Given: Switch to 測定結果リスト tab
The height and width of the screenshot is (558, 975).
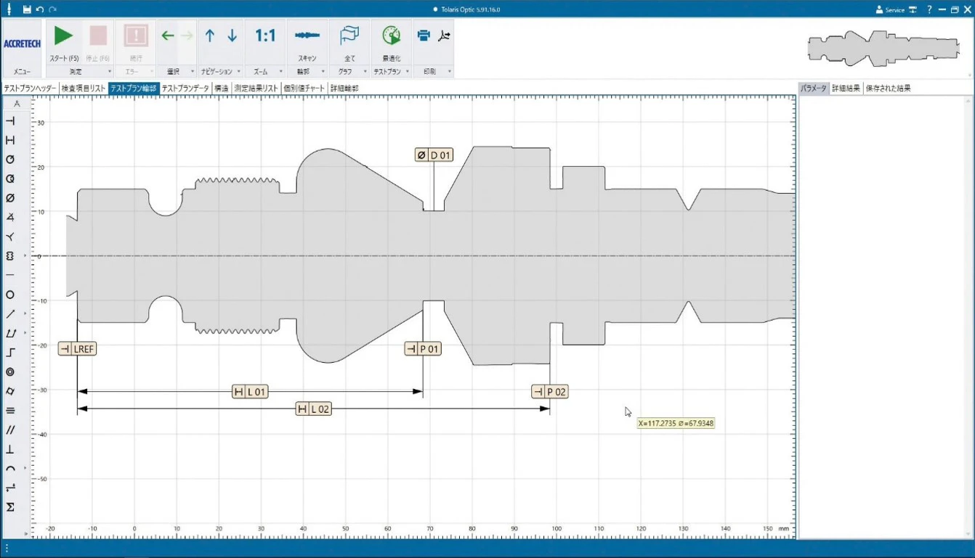Looking at the screenshot, I should point(256,88).
